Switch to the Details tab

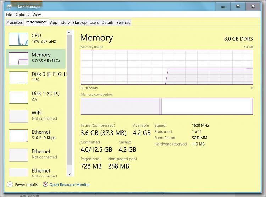[107, 22]
